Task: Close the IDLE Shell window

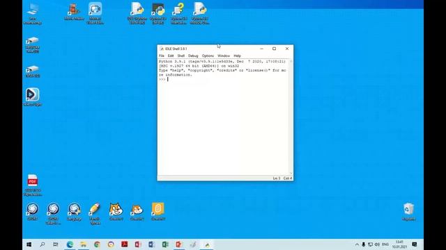Action: 287,49
